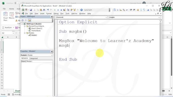Open the Debug menu
This screenshot has height=97, width=173.
click(56, 13)
